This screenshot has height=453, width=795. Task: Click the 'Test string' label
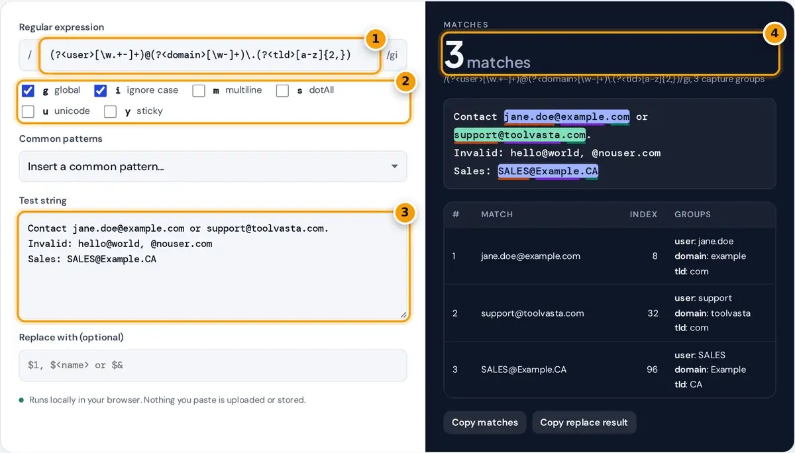[43, 201]
